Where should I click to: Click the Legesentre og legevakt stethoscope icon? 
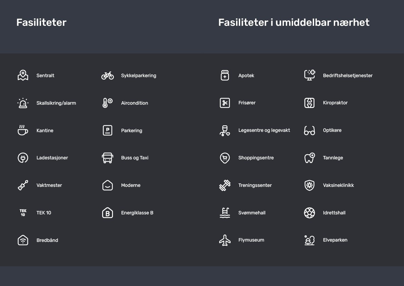click(x=225, y=130)
